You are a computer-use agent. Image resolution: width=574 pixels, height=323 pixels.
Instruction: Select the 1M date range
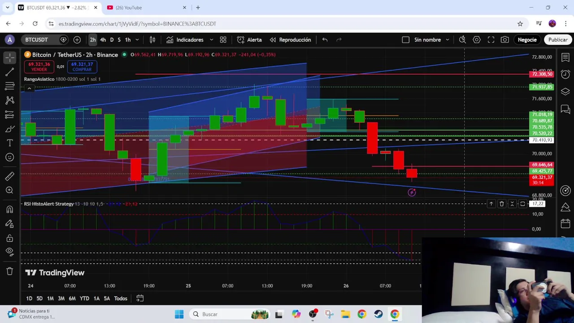50,298
